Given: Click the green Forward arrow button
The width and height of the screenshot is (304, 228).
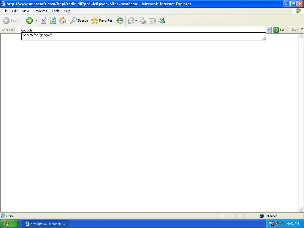Looking at the screenshot, I should (29, 20).
